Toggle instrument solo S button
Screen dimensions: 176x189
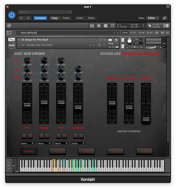pyautogui.click(x=123, y=40)
